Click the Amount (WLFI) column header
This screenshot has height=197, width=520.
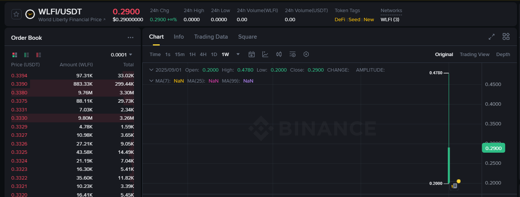76,64
